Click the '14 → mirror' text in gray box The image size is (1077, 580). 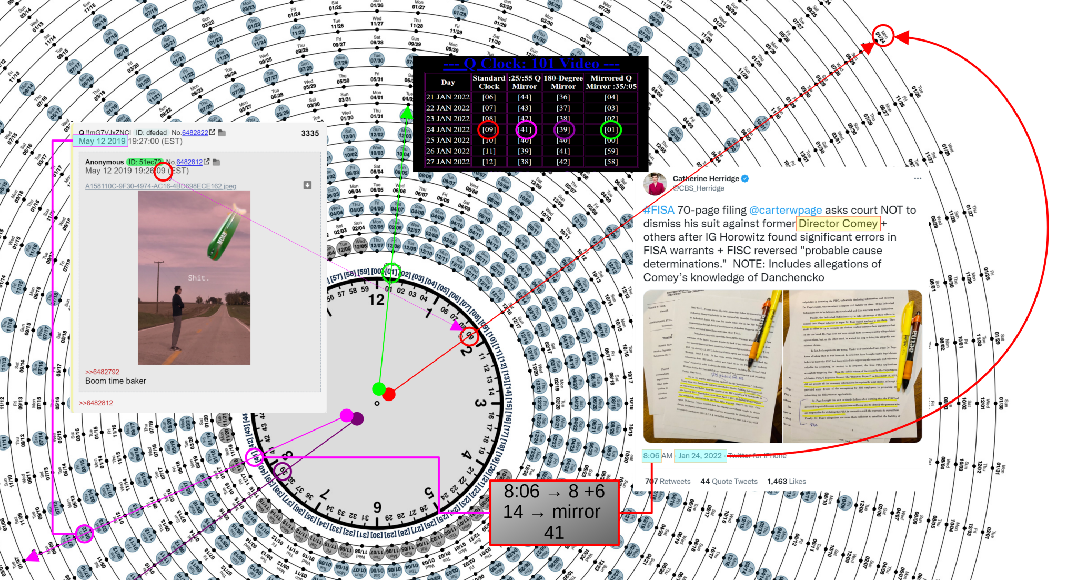point(551,512)
